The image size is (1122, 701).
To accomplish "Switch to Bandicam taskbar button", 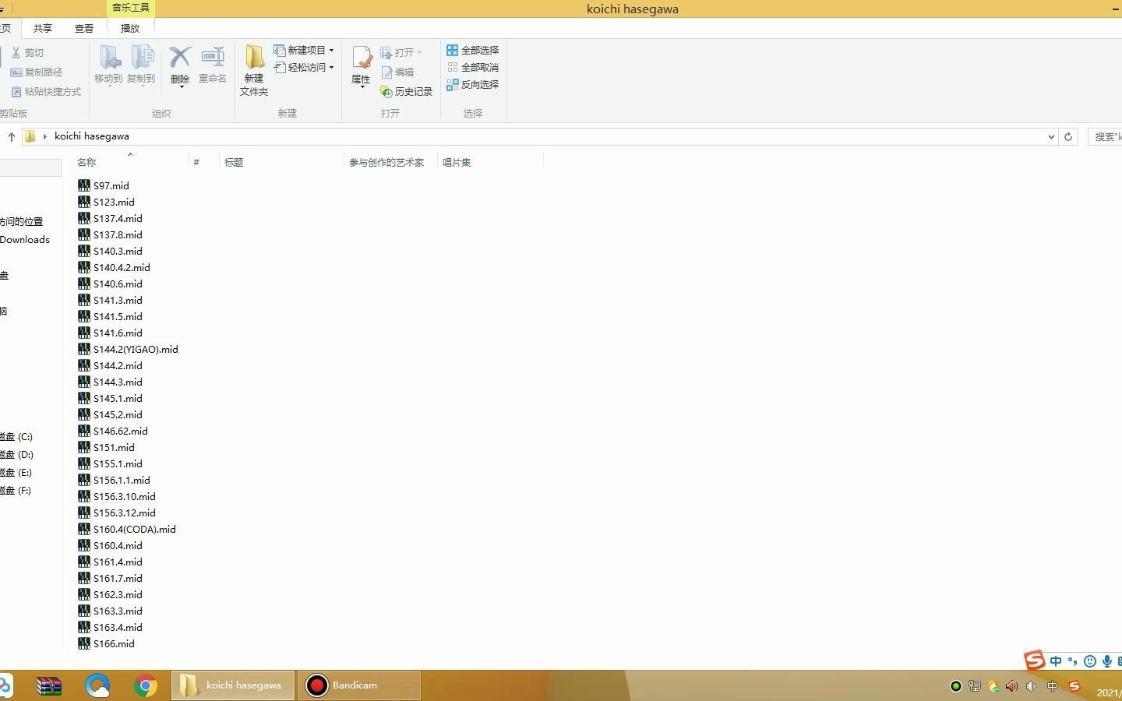I will point(358,685).
